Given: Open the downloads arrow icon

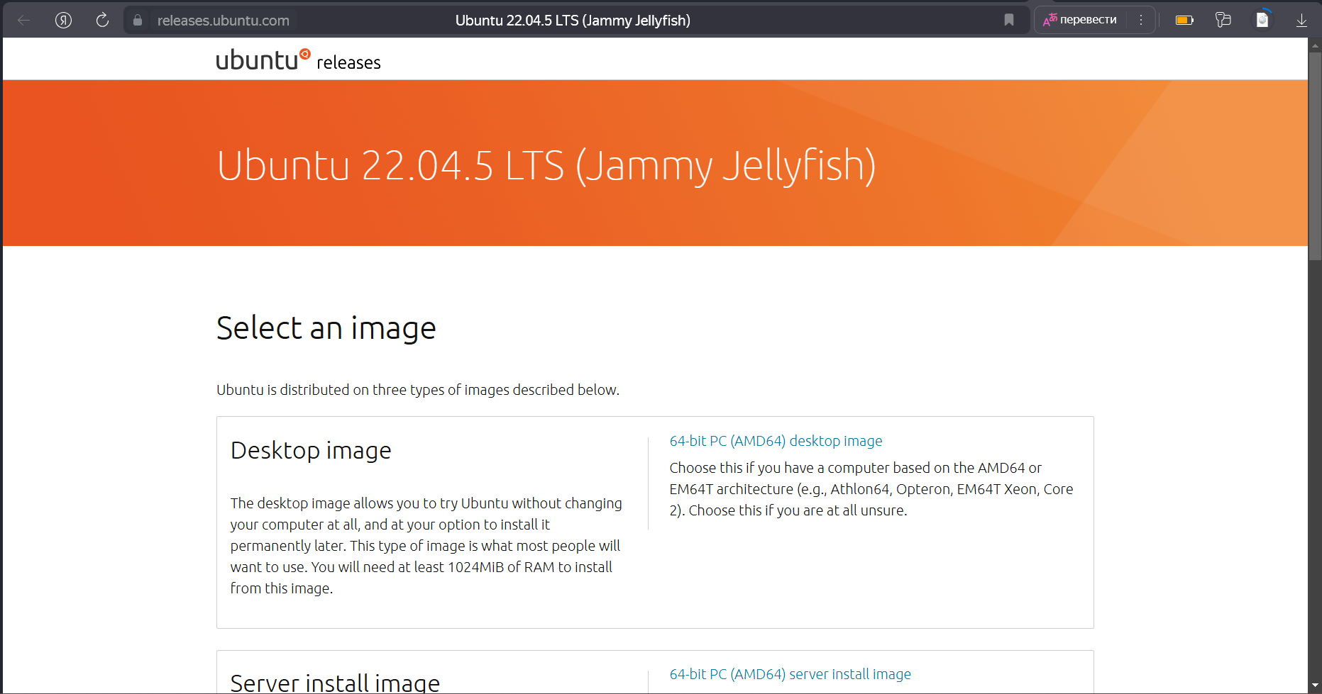Looking at the screenshot, I should (x=1301, y=20).
